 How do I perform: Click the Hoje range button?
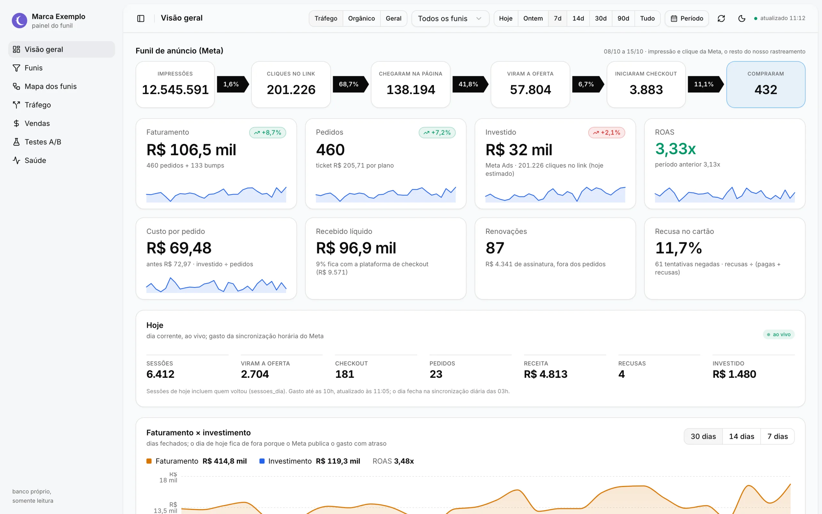tap(505, 18)
